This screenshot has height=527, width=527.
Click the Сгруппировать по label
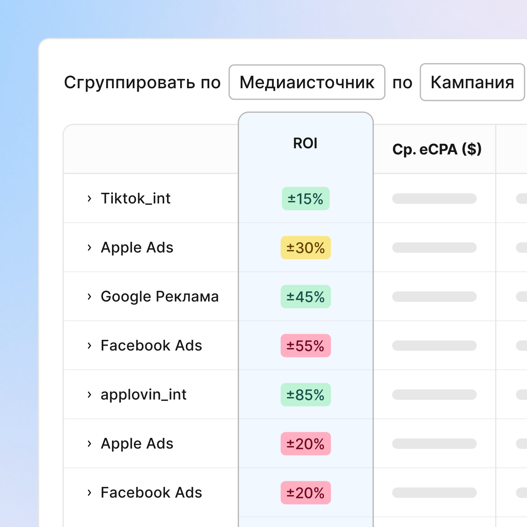tap(142, 82)
